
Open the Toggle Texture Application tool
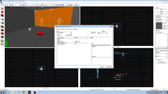point(2,26)
